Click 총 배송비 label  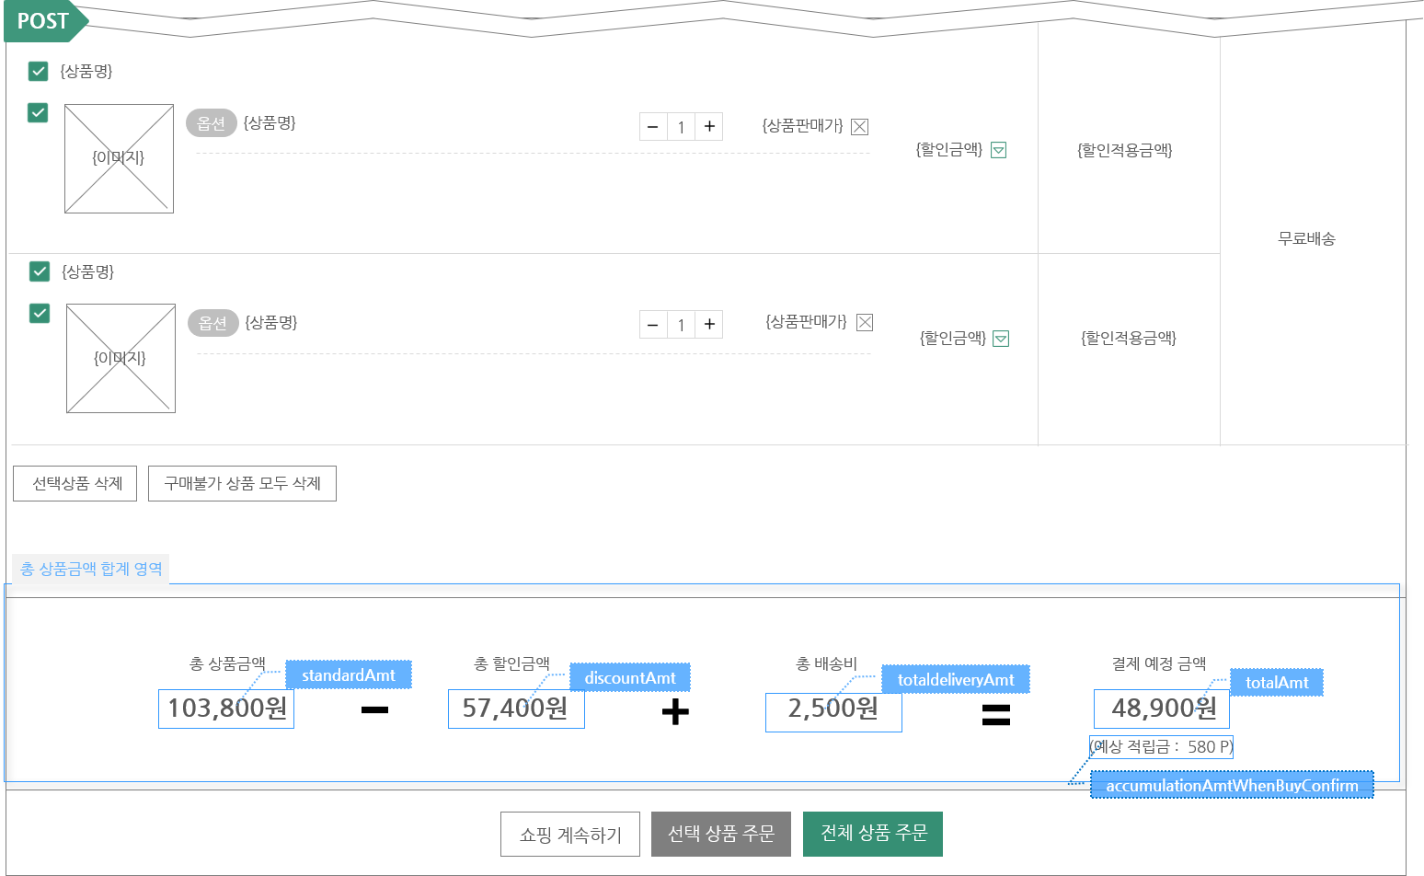826,663
